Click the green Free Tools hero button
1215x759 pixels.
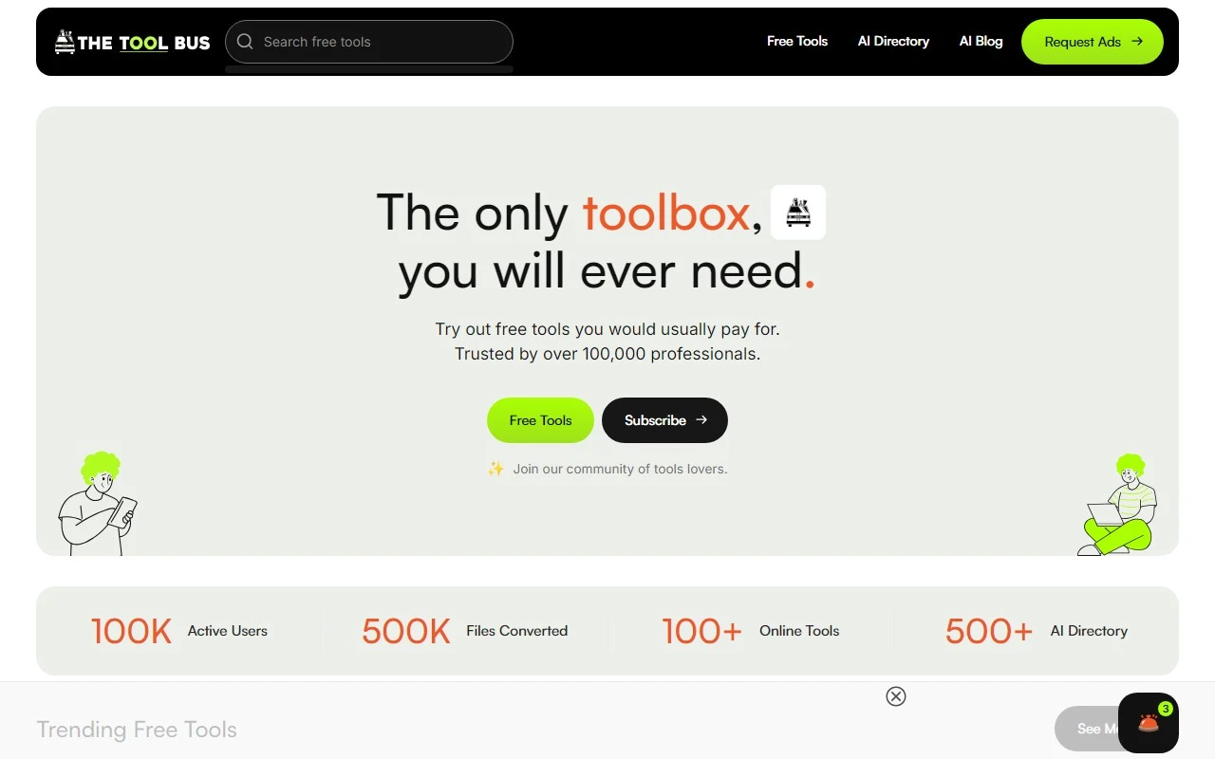click(540, 420)
